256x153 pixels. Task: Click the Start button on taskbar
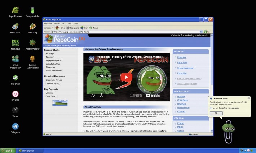point(8,150)
